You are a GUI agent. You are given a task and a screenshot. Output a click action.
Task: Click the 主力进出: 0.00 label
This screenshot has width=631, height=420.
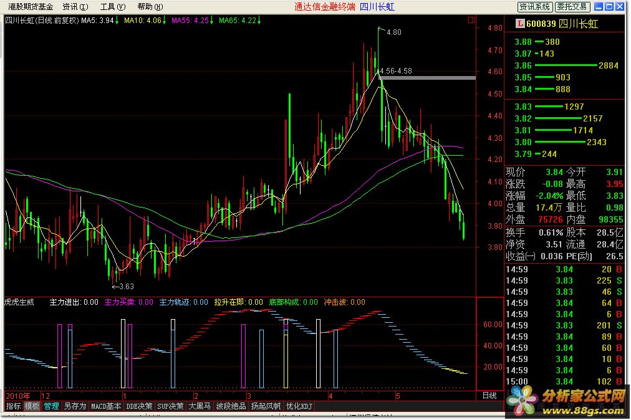(x=74, y=302)
